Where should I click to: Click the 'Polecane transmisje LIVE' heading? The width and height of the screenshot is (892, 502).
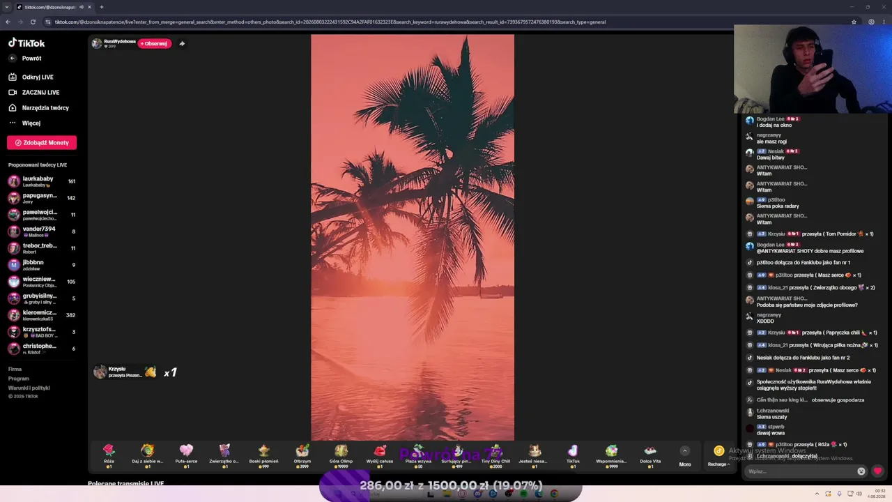(x=125, y=484)
